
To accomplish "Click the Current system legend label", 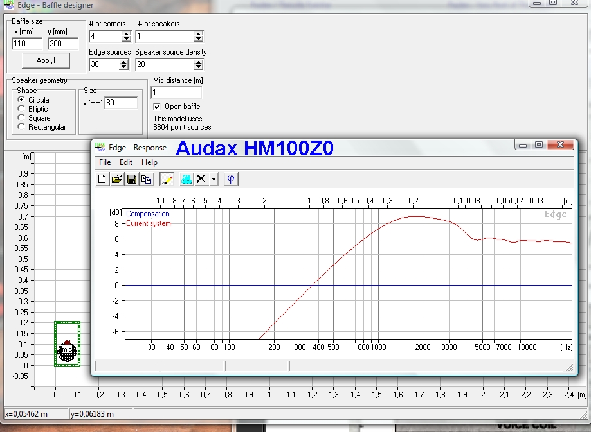I will 148,223.
